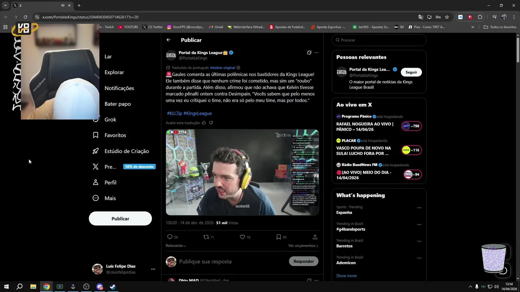
Task: Open options for Barretos trend
Action: point(419,241)
